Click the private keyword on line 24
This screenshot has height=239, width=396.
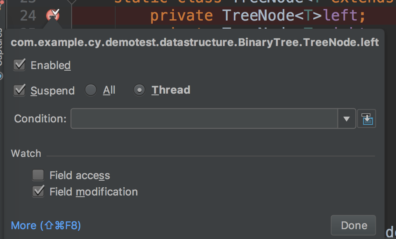coord(181,15)
